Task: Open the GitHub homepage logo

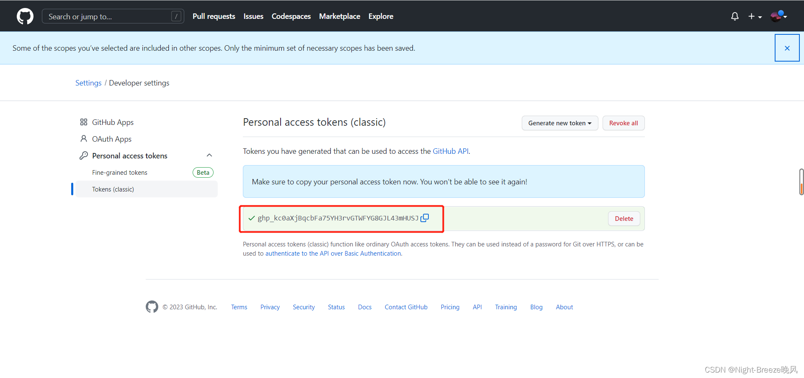Action: 25,16
